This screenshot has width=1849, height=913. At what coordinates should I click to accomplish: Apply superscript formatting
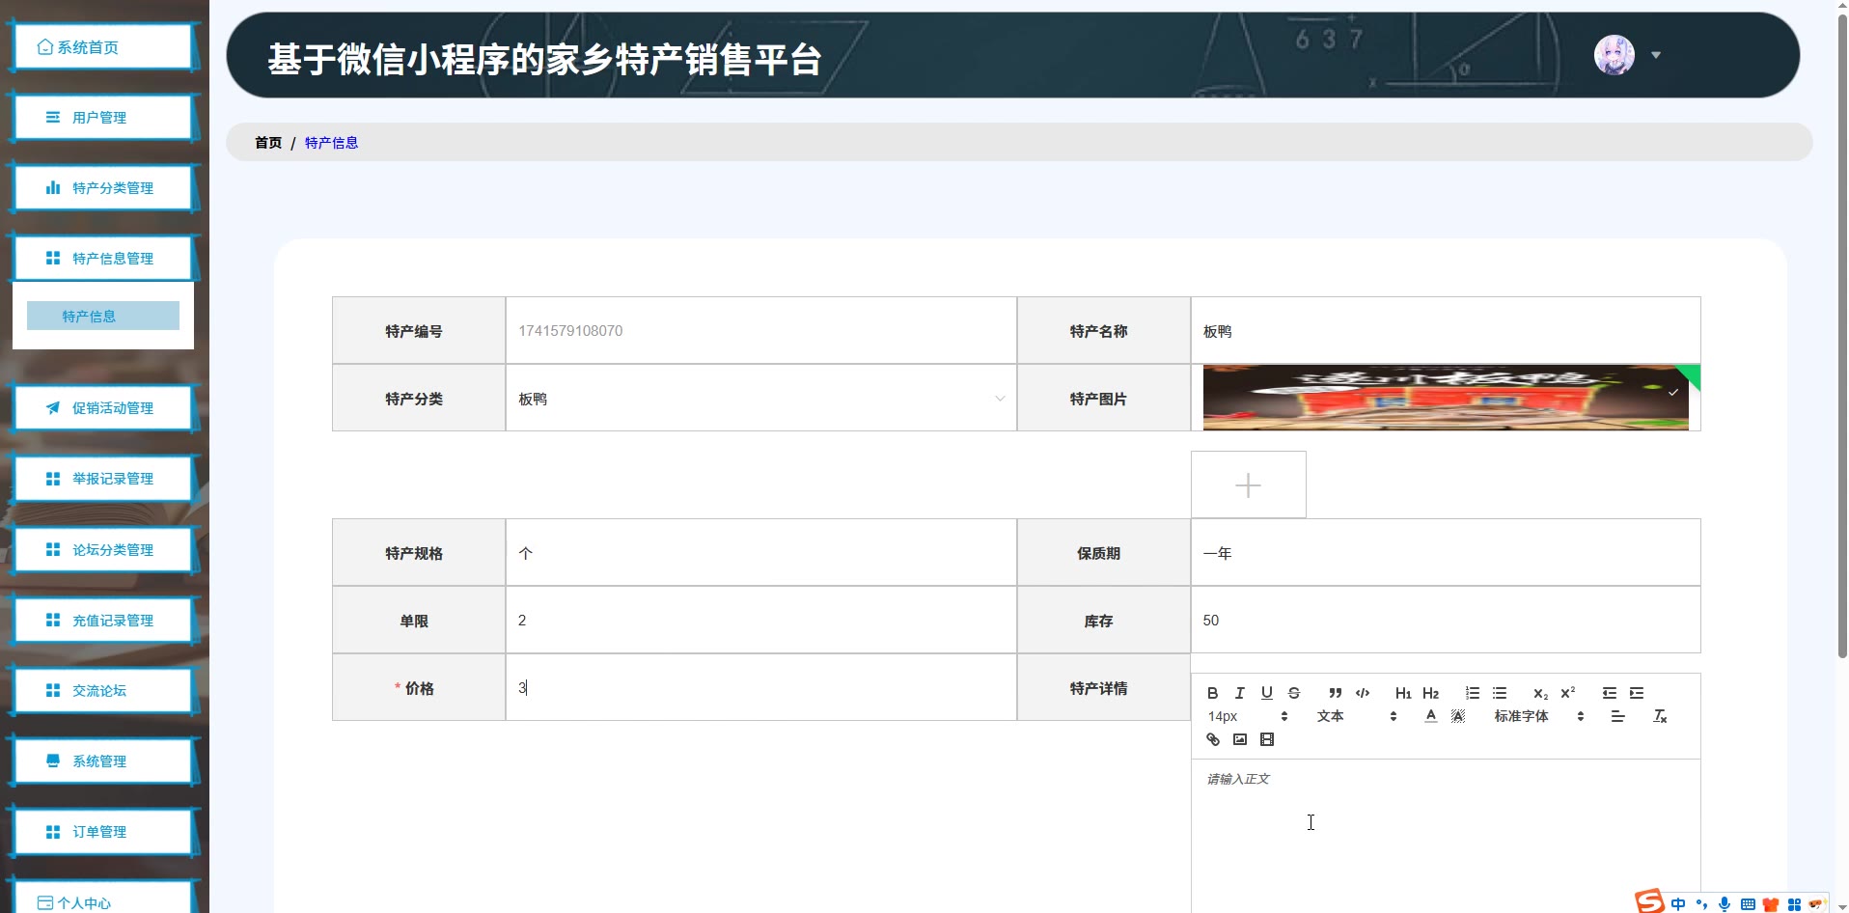pos(1568,693)
